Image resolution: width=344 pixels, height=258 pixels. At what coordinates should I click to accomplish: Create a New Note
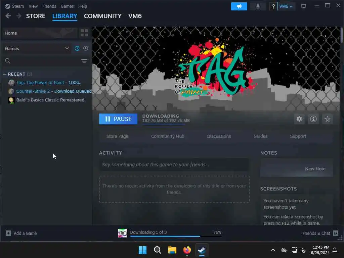click(315, 169)
